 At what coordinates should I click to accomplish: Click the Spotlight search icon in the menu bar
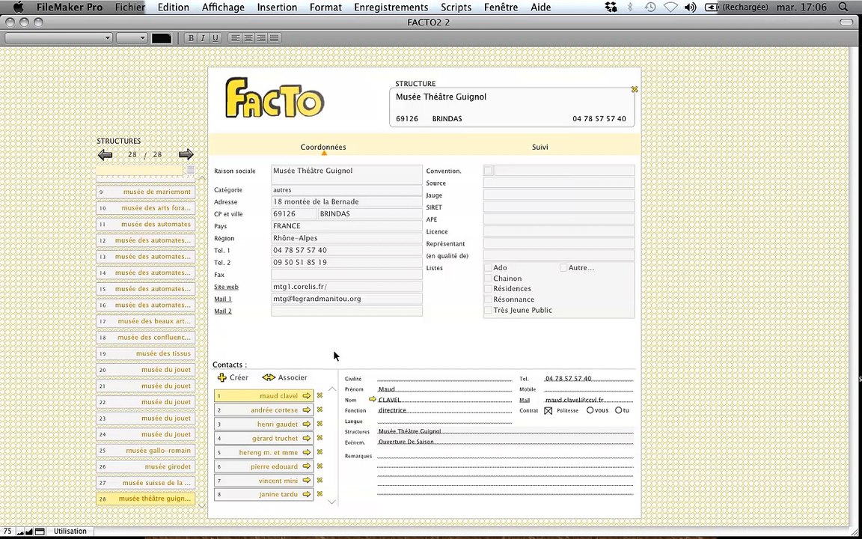pos(843,7)
